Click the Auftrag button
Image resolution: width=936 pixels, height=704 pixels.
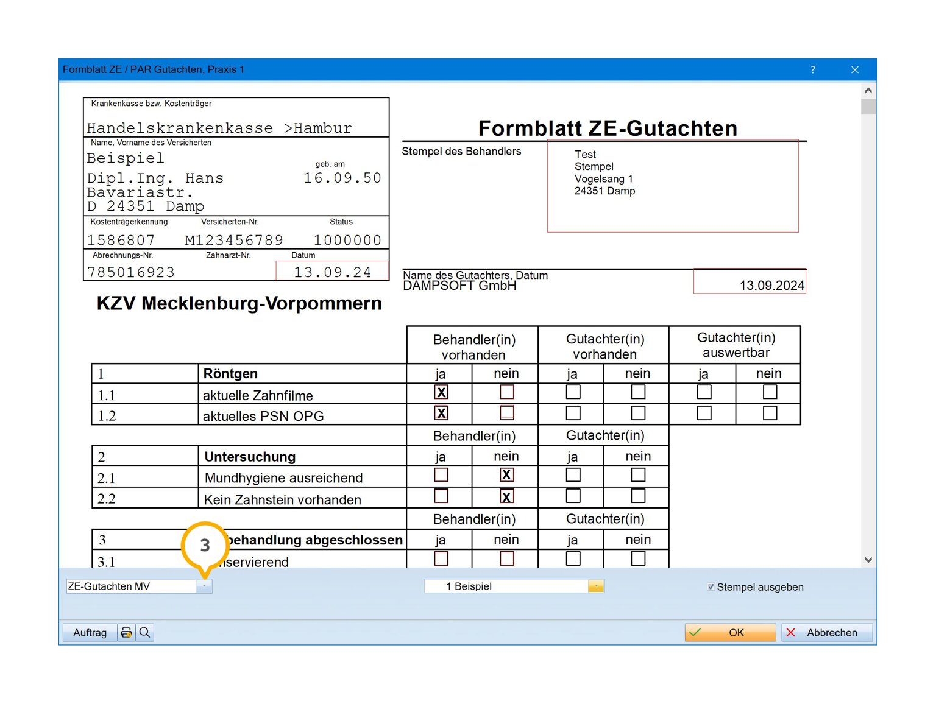90,632
